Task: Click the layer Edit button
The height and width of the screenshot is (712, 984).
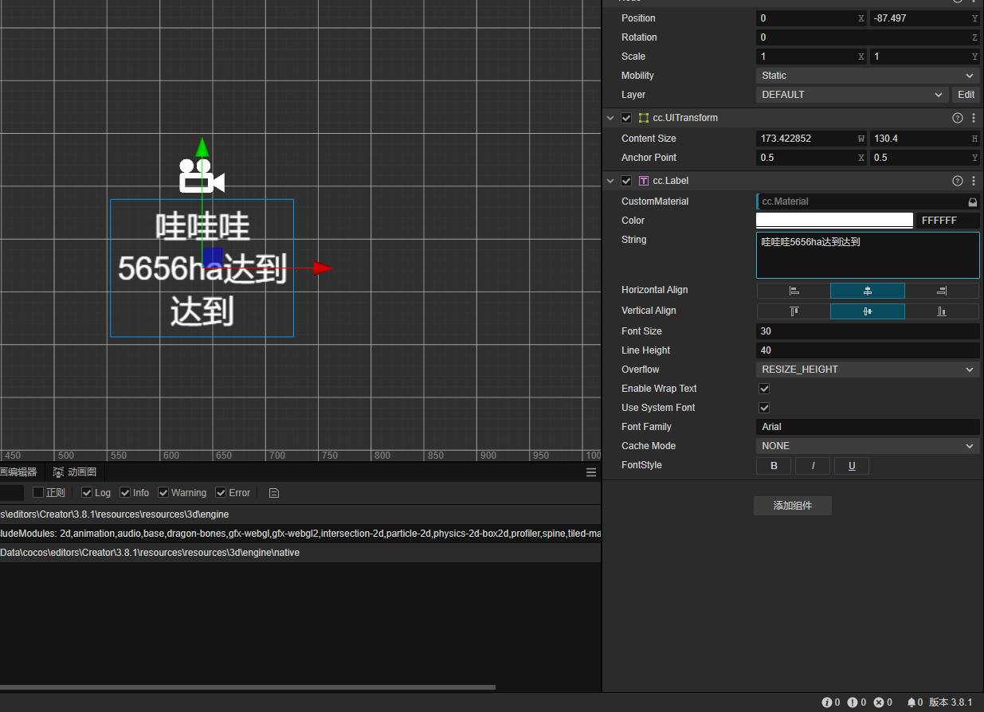Action: coord(966,95)
